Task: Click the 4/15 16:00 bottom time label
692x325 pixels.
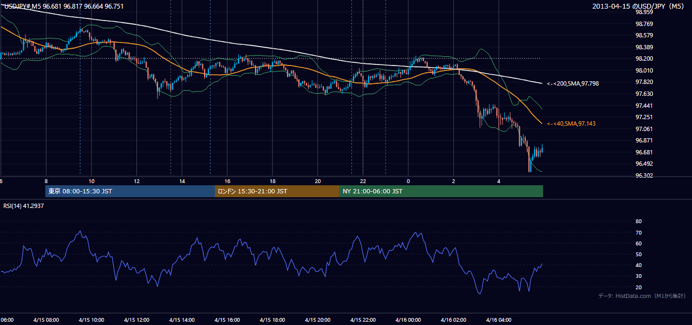Action: coord(227,320)
